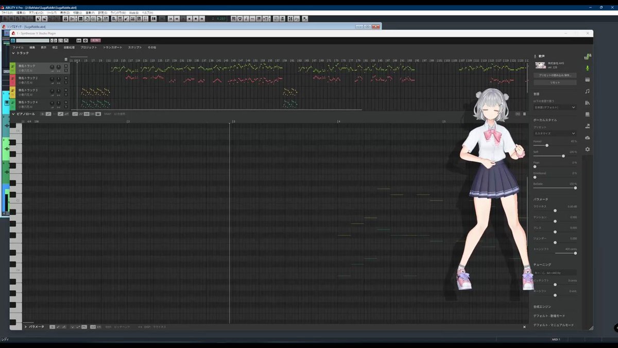Toggle solo S on first 無名トラック

[66, 71]
